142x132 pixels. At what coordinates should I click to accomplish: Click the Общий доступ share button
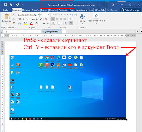pyautogui.click(x=130, y=10)
